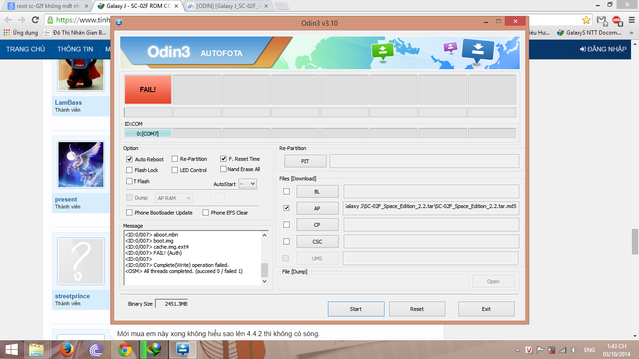
Task: Enable the Flash Lock option
Action: pos(130,170)
